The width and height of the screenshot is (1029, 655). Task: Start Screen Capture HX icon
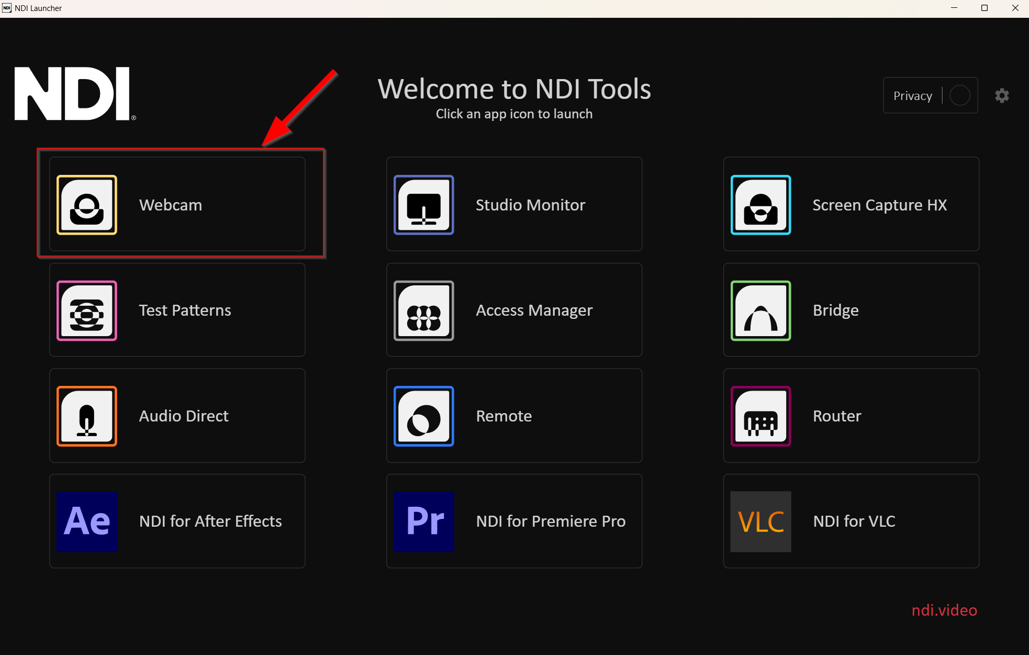(x=760, y=205)
